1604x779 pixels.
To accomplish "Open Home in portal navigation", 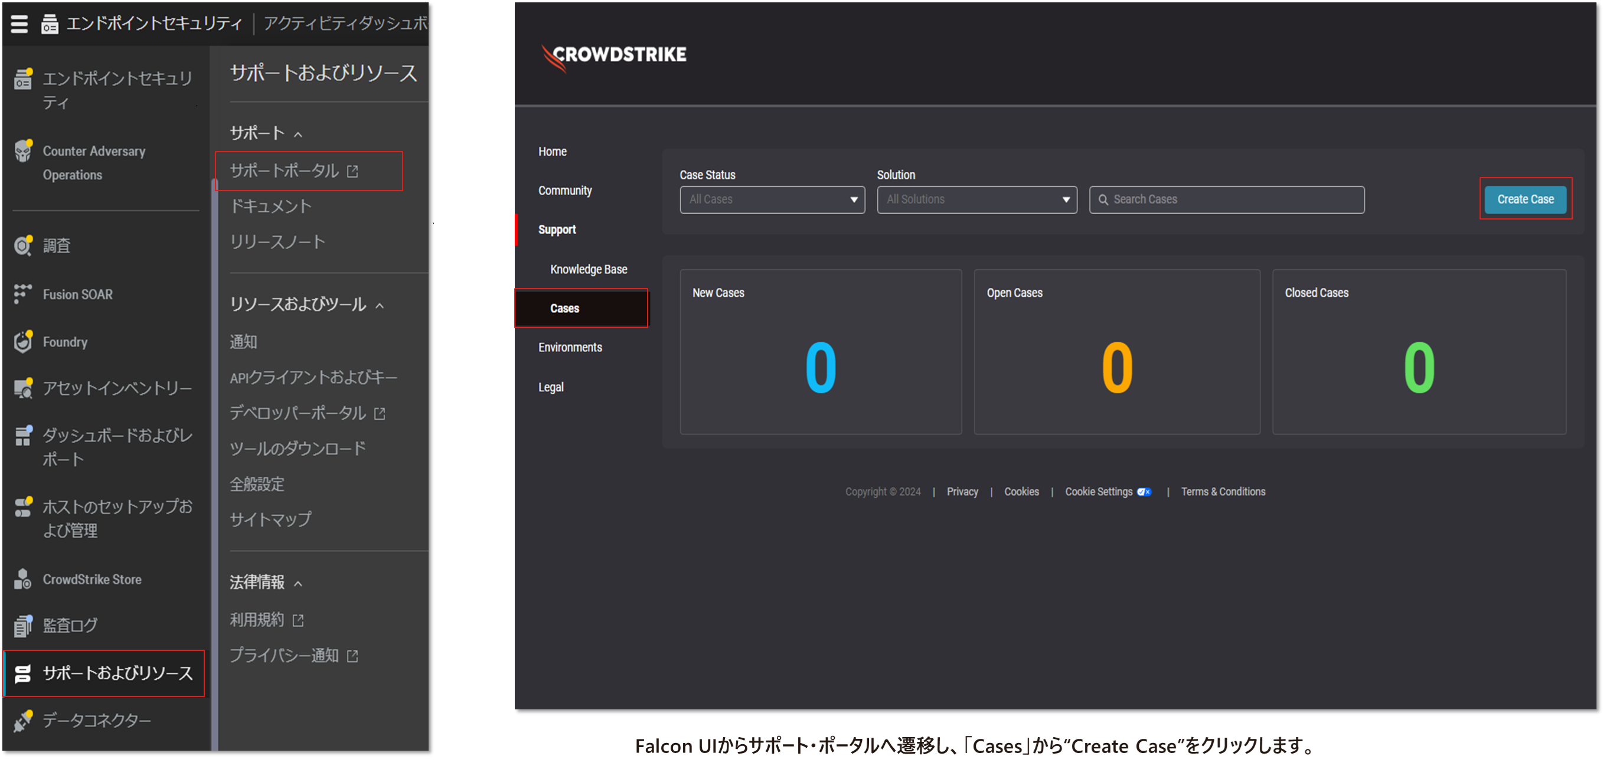I will (553, 151).
